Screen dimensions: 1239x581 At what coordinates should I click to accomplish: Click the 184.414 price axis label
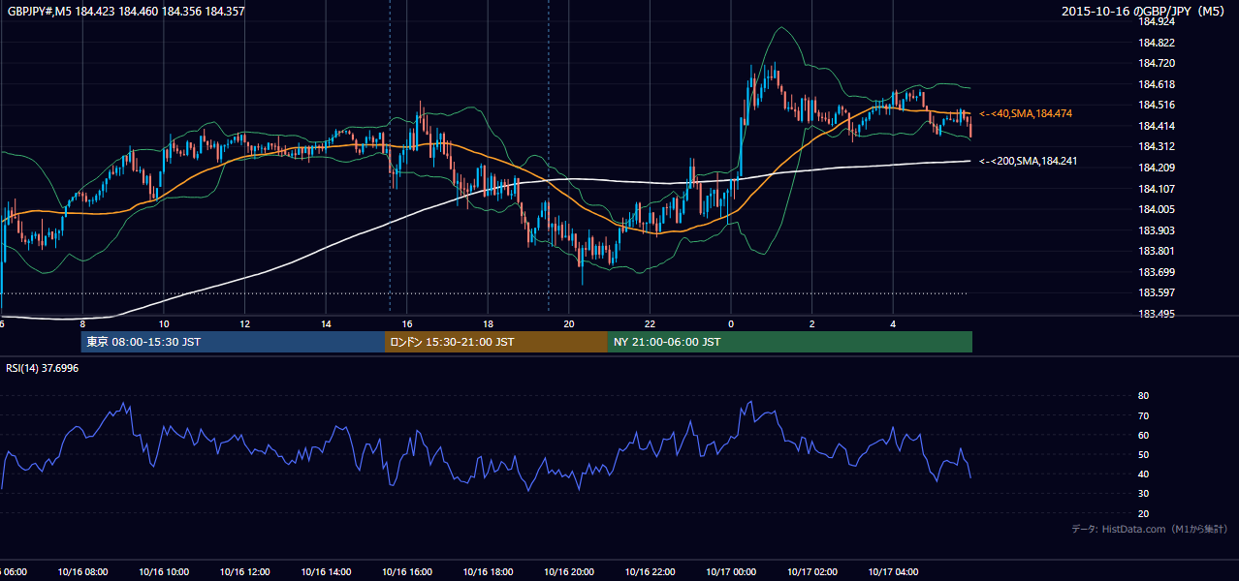1157,126
